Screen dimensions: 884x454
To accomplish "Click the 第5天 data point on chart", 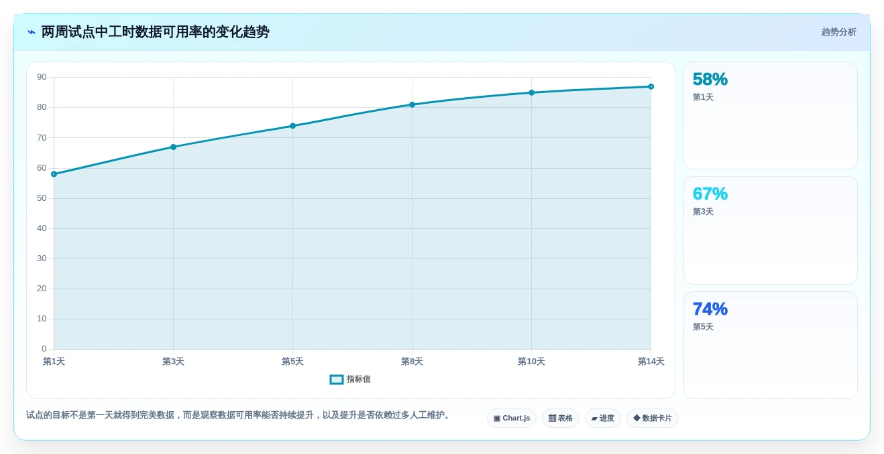I will 292,126.
